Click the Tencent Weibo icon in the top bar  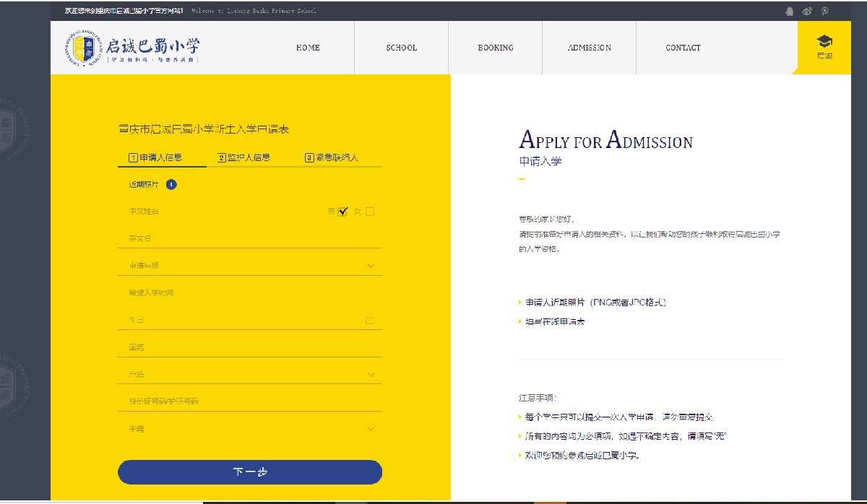point(825,12)
